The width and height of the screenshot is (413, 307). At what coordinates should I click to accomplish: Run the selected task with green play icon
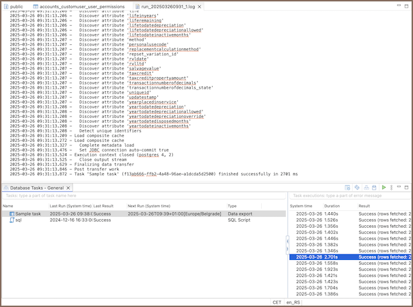point(384,187)
